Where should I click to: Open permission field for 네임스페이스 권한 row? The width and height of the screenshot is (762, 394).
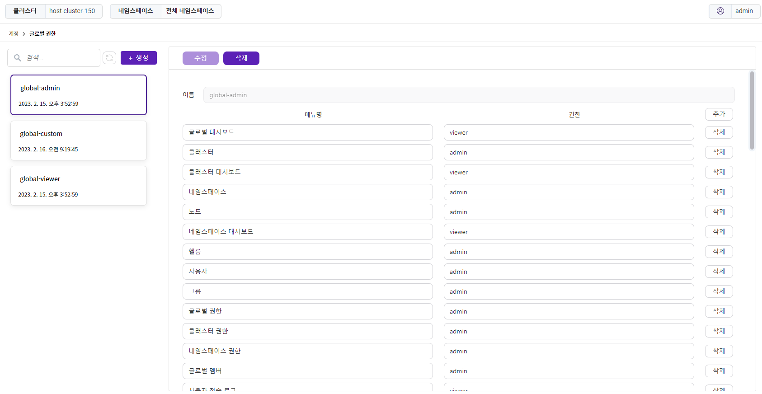pos(569,351)
